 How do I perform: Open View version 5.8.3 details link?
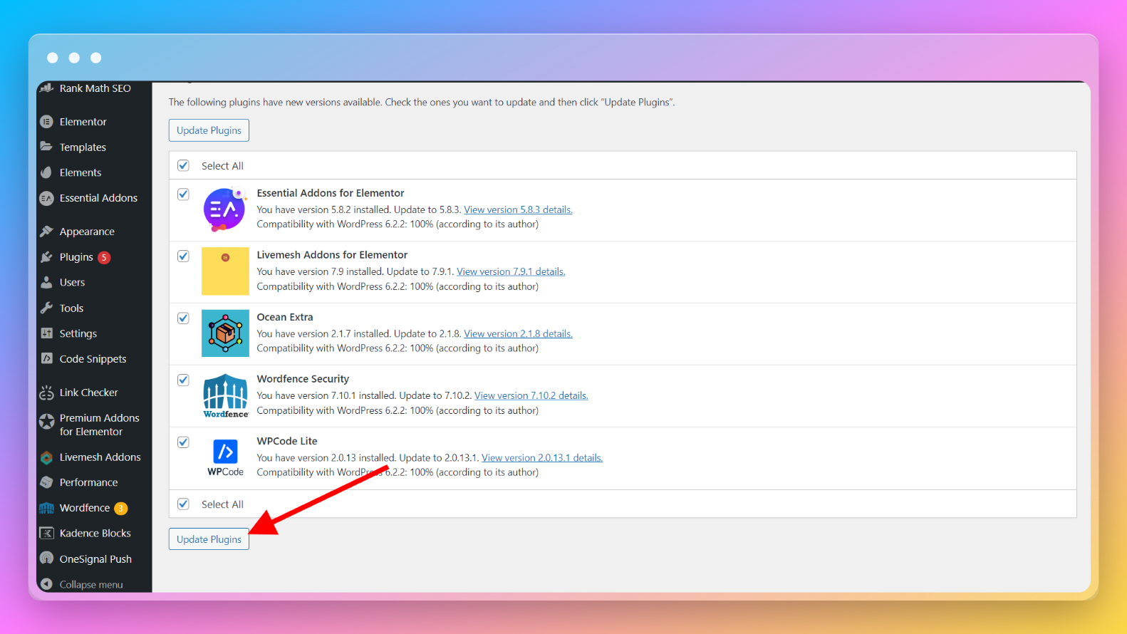pos(518,209)
